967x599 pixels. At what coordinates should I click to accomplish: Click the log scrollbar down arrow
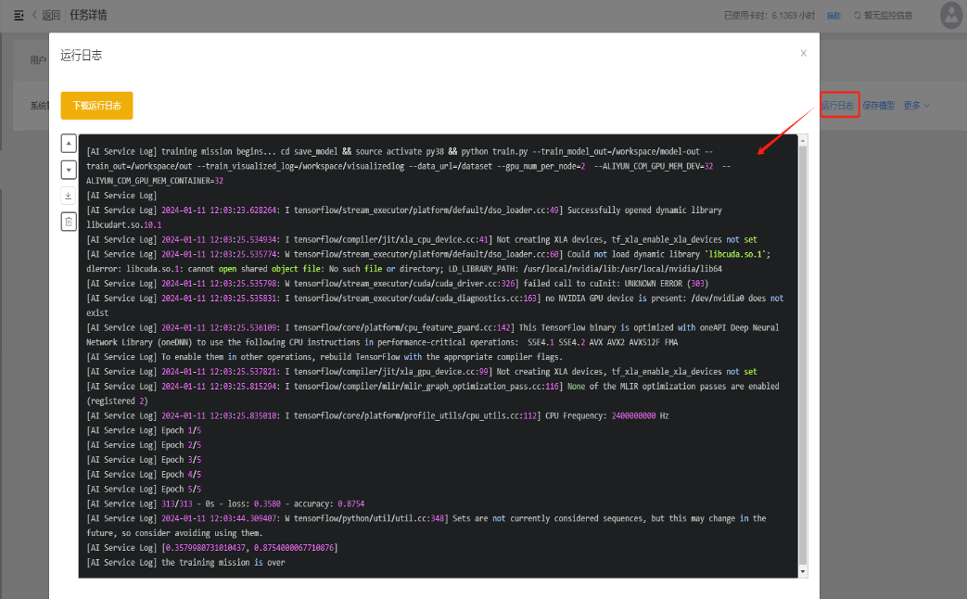click(x=803, y=572)
